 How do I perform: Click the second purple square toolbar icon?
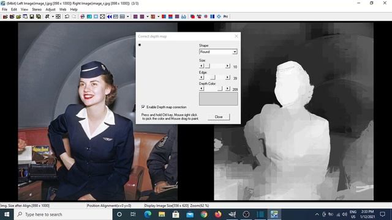tap(142, 16)
